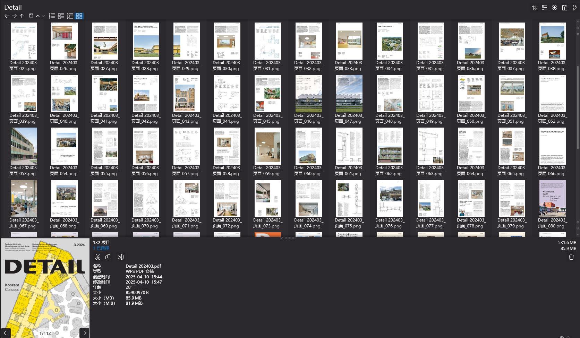Open the pinned folders flyout

(31, 16)
